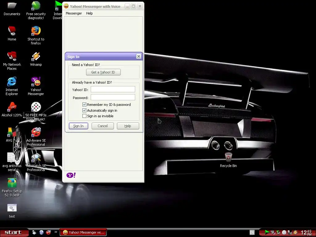The width and height of the screenshot is (316, 237).
Task: Open Ad-Aware SE Professional icon
Action: tap(36, 137)
